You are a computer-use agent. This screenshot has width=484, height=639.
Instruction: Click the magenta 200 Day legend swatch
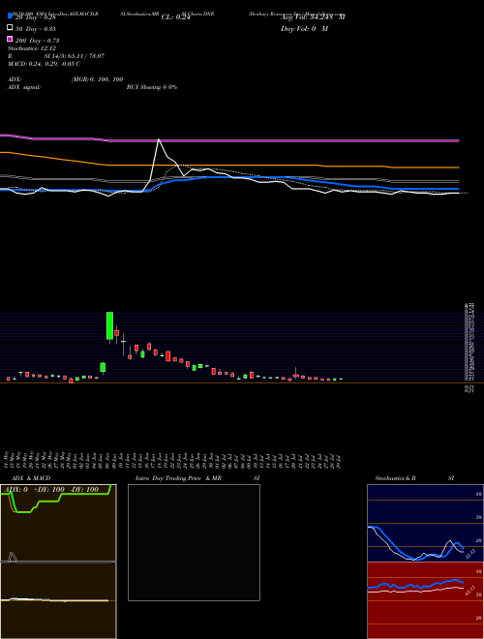point(11,39)
